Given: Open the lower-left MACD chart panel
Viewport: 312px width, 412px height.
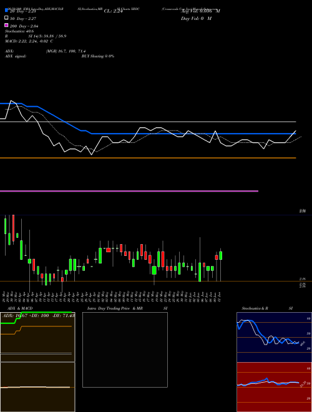Looking at the screenshot, I should [x=37, y=387].
